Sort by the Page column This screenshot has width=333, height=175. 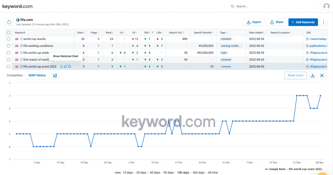click(x=94, y=33)
